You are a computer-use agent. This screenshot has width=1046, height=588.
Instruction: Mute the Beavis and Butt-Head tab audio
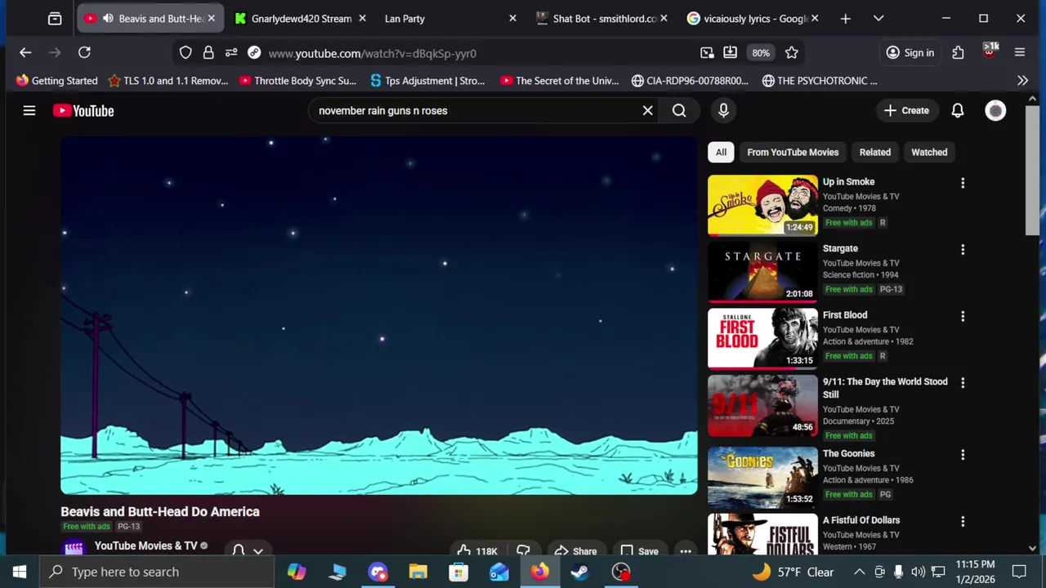point(107,18)
